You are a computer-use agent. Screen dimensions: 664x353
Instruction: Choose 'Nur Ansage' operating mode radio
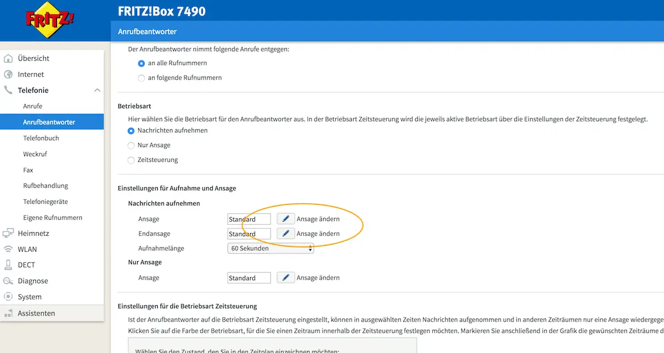(131, 145)
